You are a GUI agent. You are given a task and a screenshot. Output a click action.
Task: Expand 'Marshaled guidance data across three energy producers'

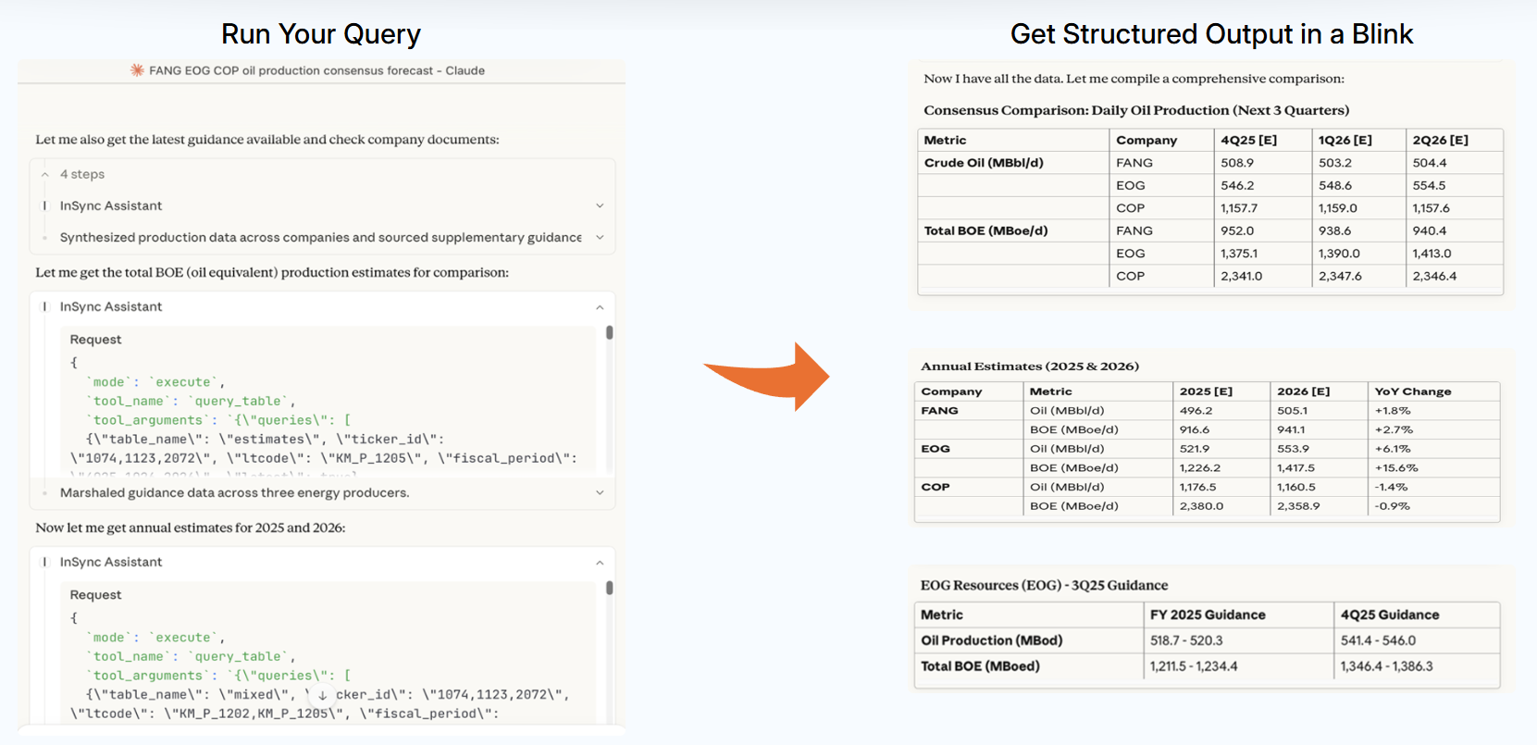600,493
